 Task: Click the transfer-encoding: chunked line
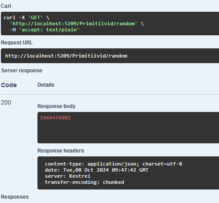tap(84, 182)
